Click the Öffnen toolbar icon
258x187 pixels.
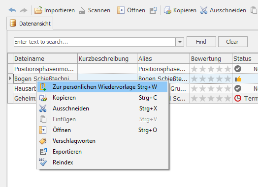(x=121, y=10)
